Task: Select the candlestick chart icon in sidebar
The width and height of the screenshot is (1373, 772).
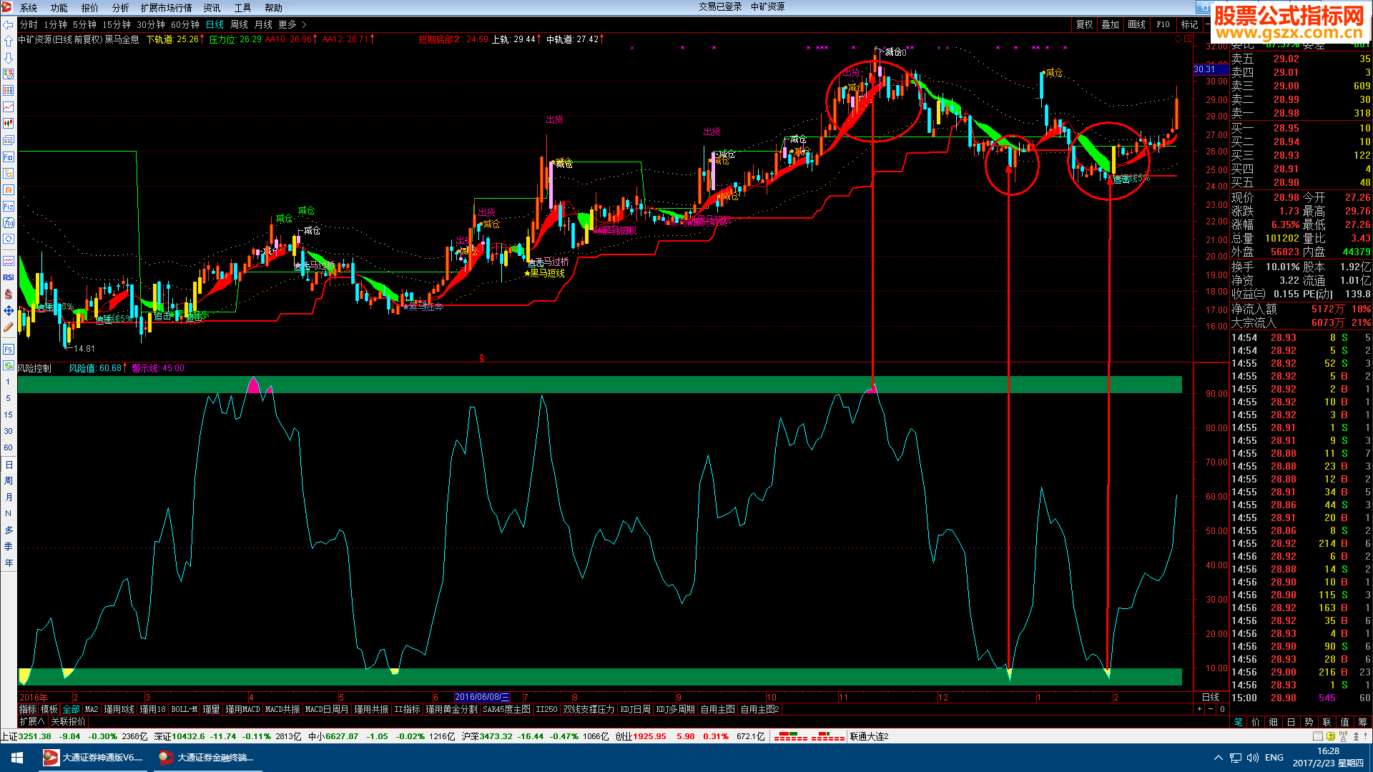Action: pos(8,124)
